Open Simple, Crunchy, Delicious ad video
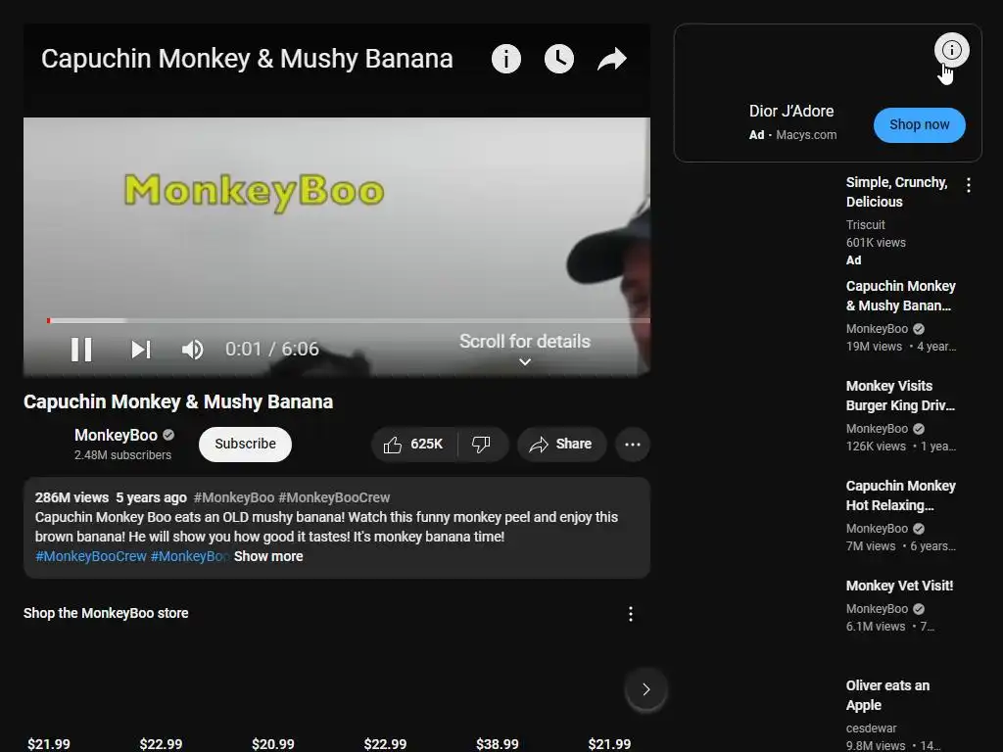Screen dimensions: 1003x752 [896, 192]
